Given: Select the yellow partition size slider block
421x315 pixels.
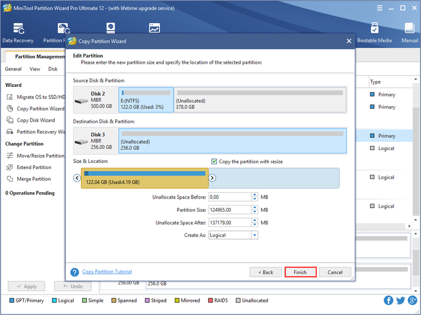Looking at the screenshot, I should (145, 178).
